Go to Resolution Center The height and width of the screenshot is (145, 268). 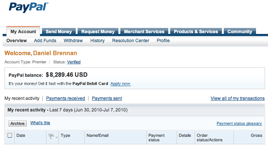pos(130,41)
